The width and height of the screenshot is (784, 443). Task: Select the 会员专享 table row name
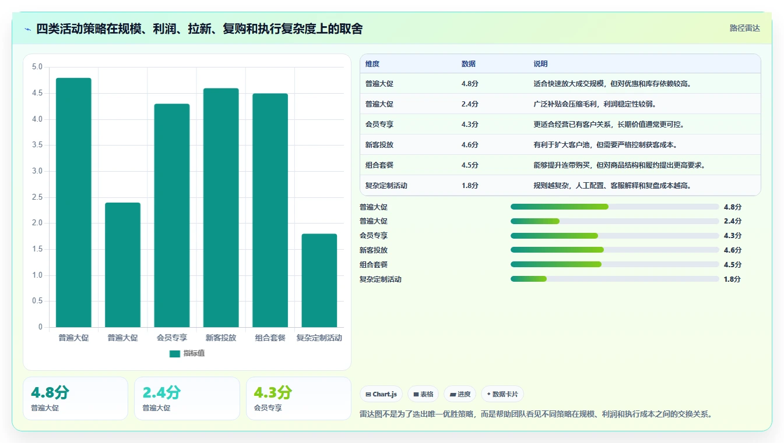pos(379,125)
